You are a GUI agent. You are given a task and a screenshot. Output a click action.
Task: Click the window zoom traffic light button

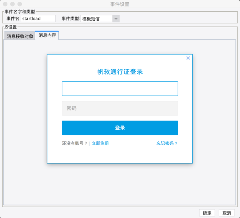click(20, 4)
